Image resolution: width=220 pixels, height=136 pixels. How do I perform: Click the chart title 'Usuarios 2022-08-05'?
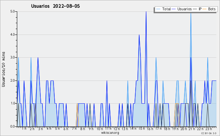(x=55, y=6)
